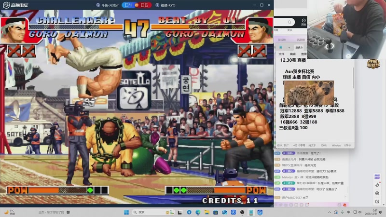Click the left player's POW gauge
Viewport: 386px width, 217px height.
click(x=58, y=190)
